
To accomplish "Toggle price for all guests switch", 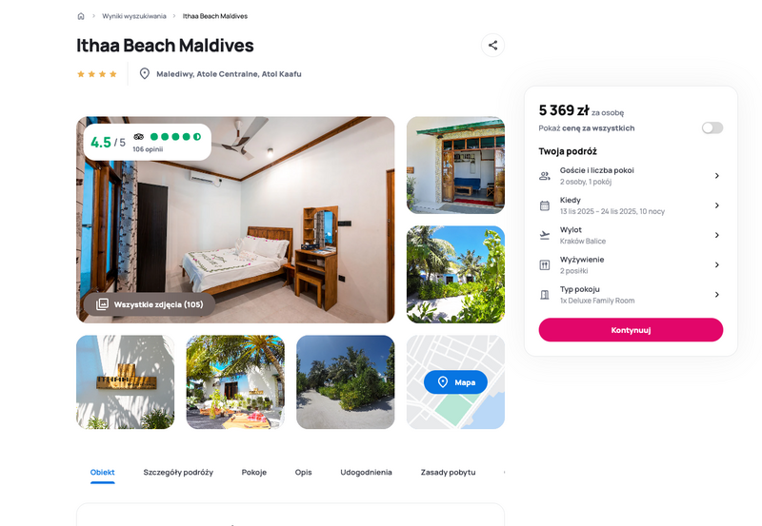I will click(712, 127).
